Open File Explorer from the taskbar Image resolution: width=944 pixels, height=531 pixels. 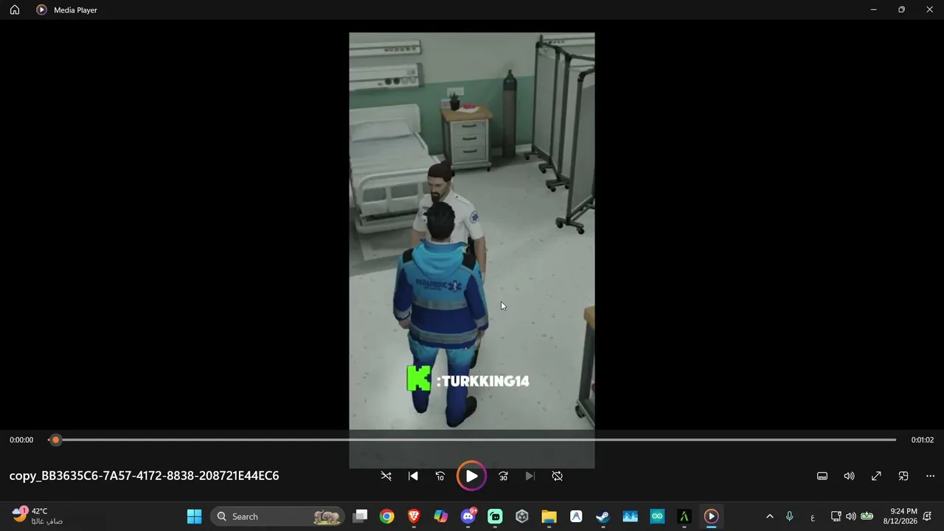[x=549, y=516]
